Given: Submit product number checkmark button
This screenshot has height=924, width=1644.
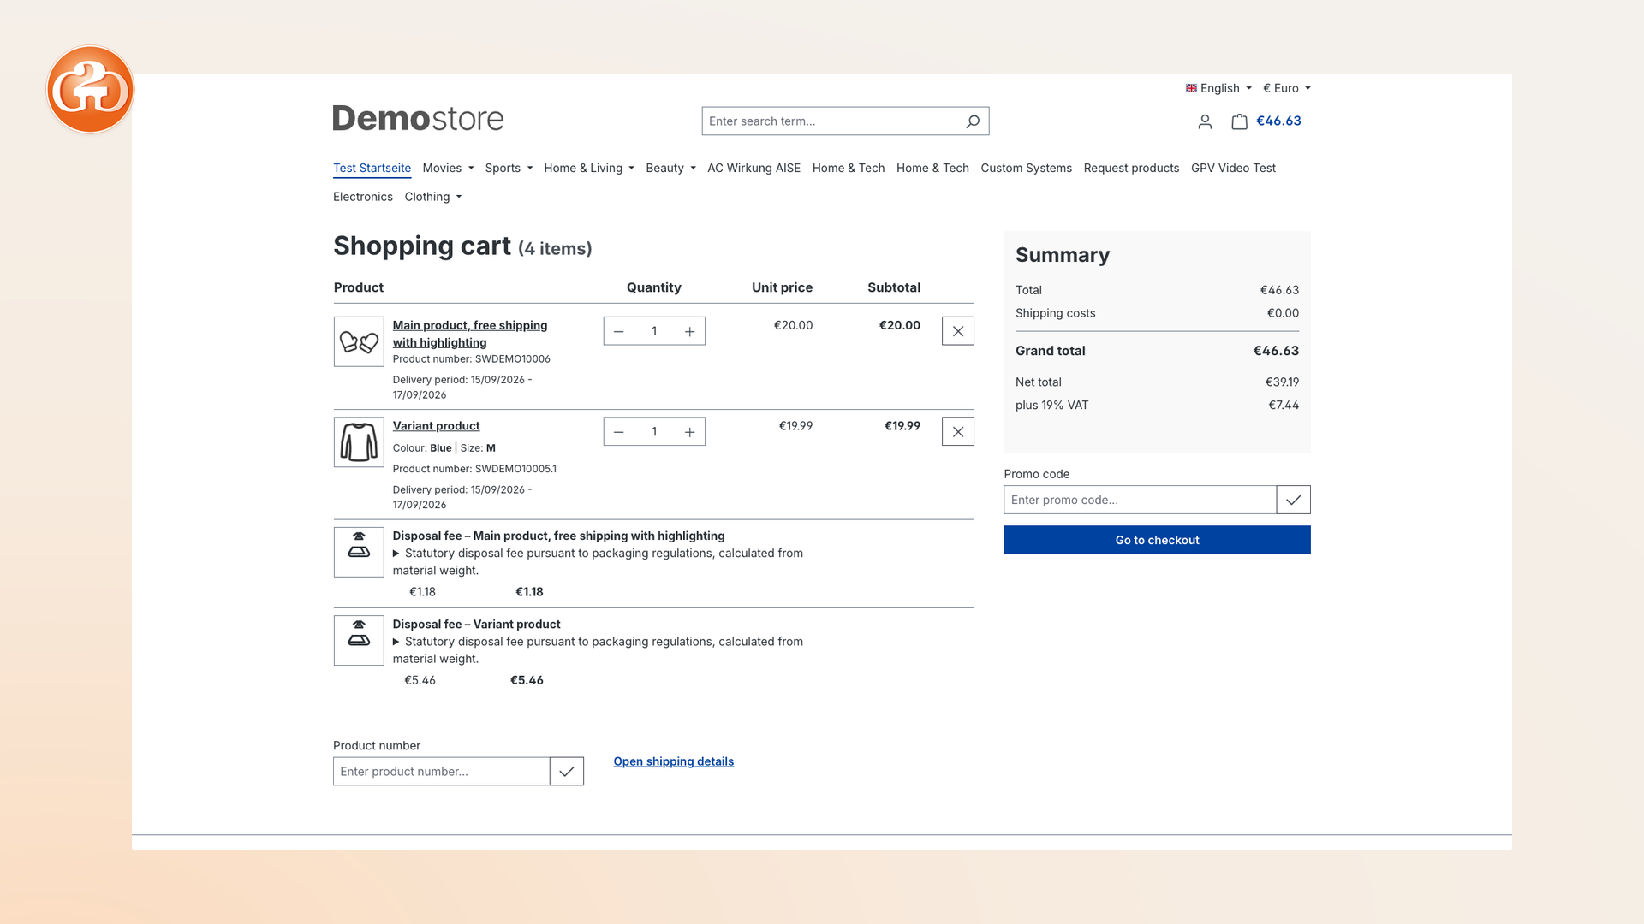Looking at the screenshot, I should coord(567,772).
